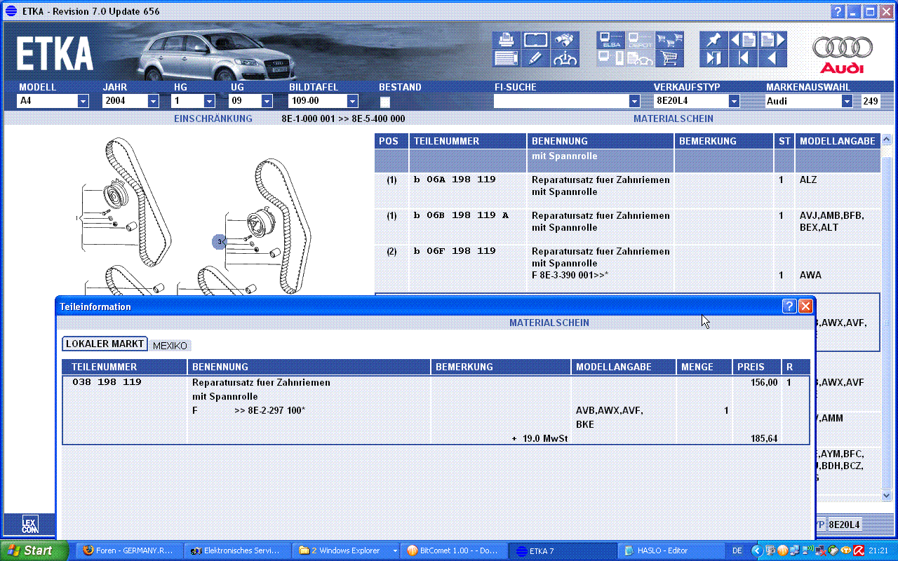
Task: Select the LOKALER MARKT tab
Action: click(105, 344)
